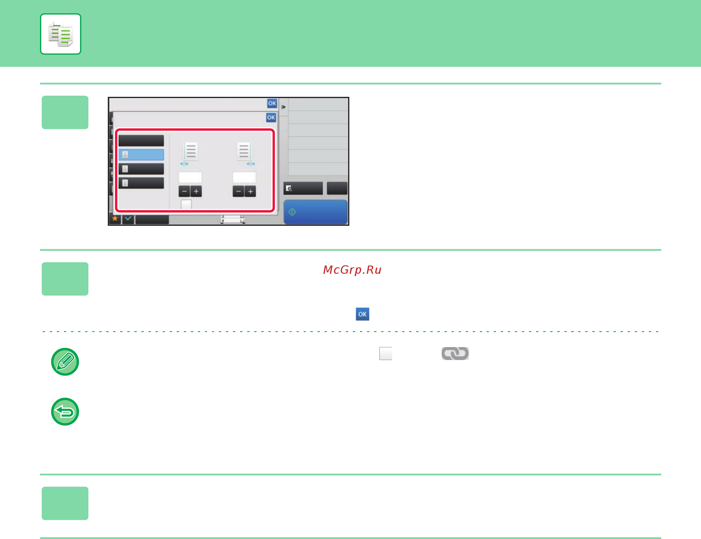Screen dimensions: 701x539
Task: Increase the left value with plus button
Action: coord(196,192)
